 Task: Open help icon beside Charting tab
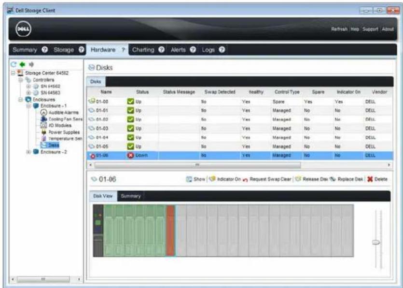click(161, 50)
